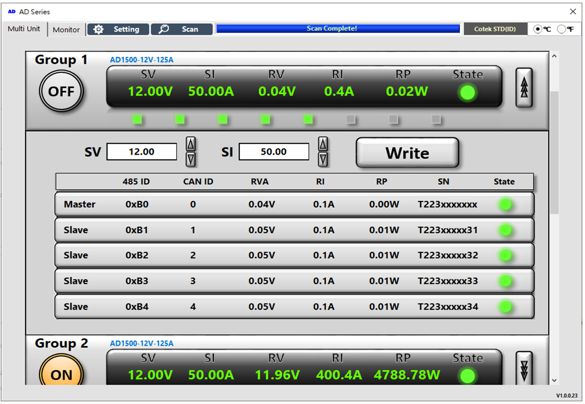Click the 485 ID column header
Image resolution: width=585 pixels, height=404 pixels.
136,182
